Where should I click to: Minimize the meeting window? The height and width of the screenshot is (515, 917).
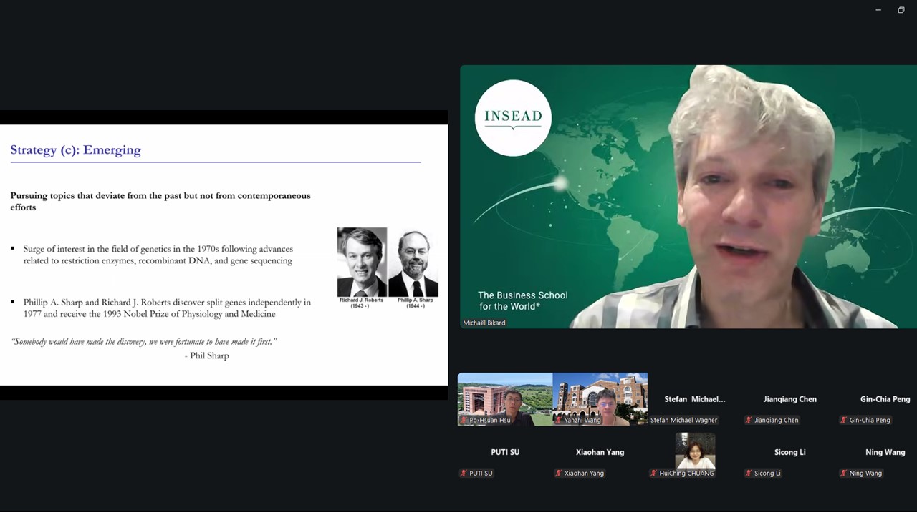(878, 10)
